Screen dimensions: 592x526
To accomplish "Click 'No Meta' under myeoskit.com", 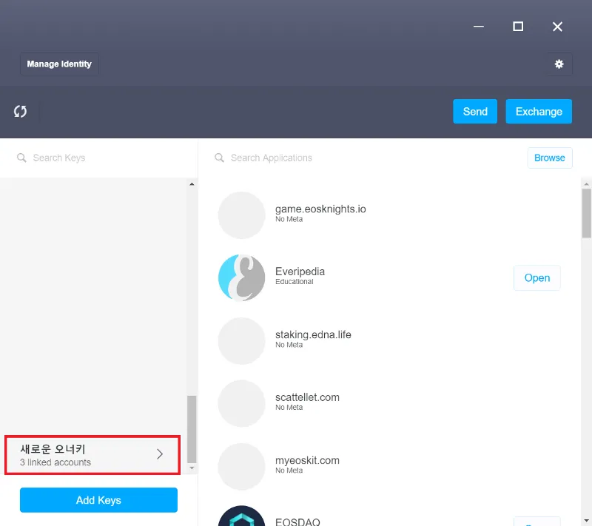I will pyautogui.click(x=289, y=471).
